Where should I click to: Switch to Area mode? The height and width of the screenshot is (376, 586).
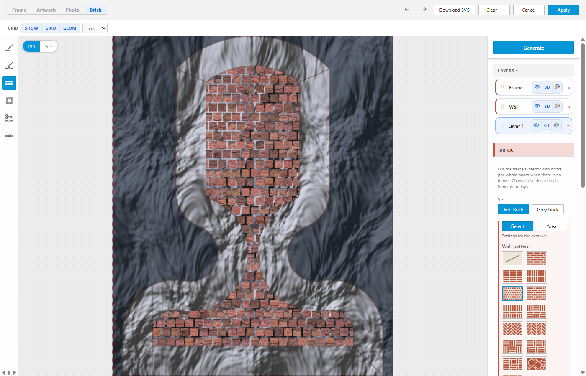pyautogui.click(x=551, y=226)
